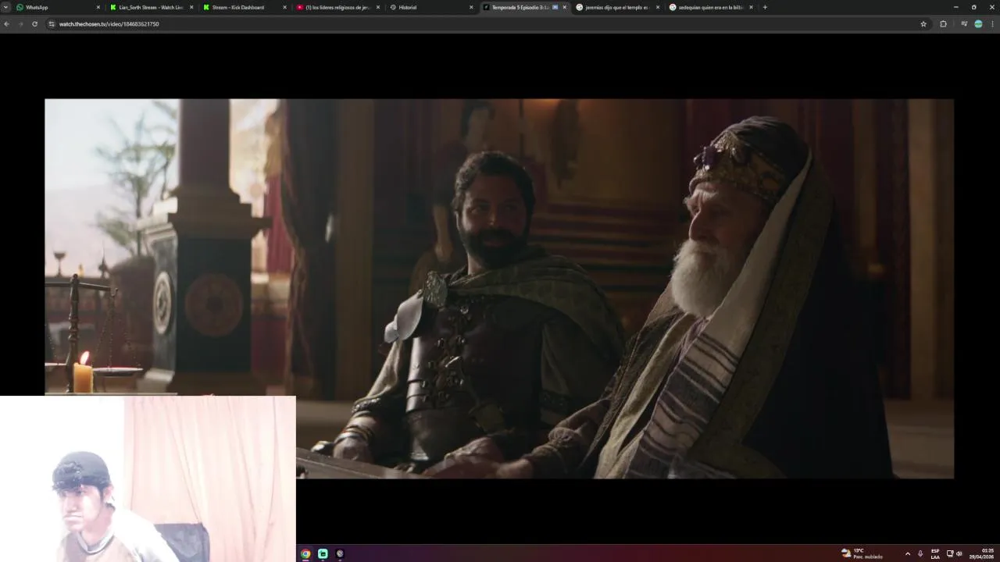Close the WhatsApp tab
The image size is (1000, 562).
point(98,7)
